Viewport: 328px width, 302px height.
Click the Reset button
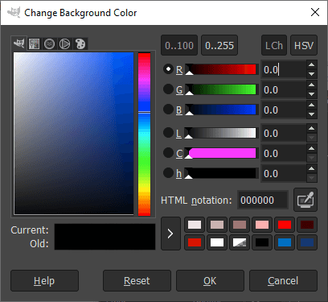click(137, 281)
